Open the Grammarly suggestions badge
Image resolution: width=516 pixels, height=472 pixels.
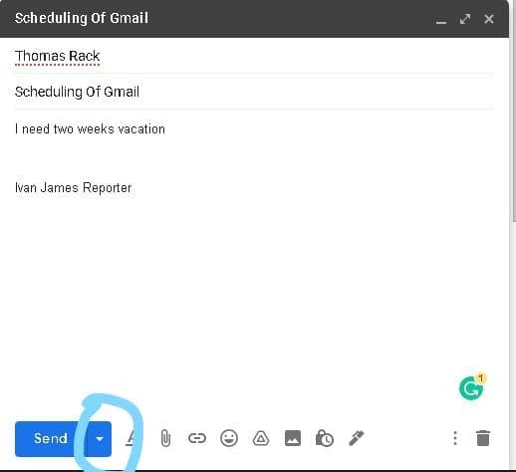[472, 387]
